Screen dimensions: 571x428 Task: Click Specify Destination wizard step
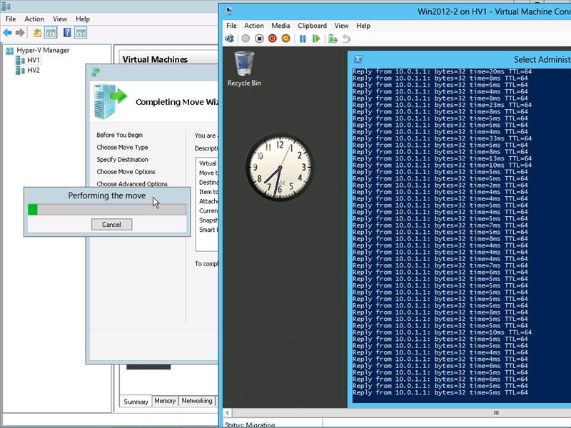point(122,159)
